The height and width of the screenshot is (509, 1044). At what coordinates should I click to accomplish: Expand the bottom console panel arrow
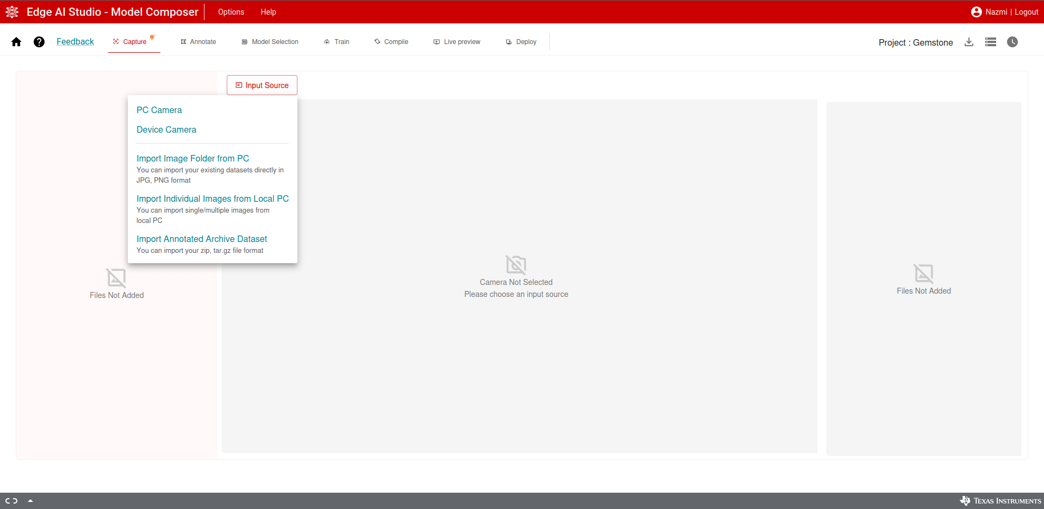[30, 501]
